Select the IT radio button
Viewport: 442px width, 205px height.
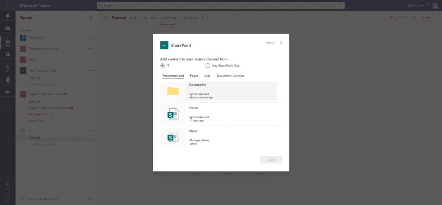click(162, 66)
